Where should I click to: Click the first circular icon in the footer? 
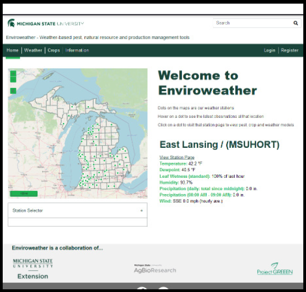click(142, 290)
